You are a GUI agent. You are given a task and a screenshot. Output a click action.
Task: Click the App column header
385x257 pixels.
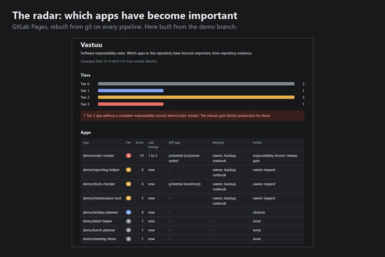click(x=86, y=143)
